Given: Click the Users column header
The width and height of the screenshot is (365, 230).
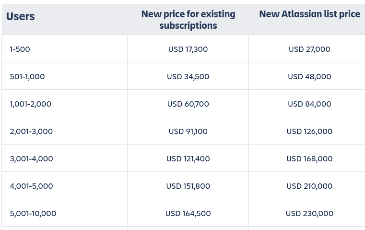Looking at the screenshot, I should click(21, 16).
